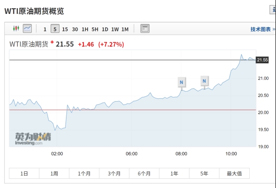
Task: Switch interval to 1W
Action: (115, 29)
